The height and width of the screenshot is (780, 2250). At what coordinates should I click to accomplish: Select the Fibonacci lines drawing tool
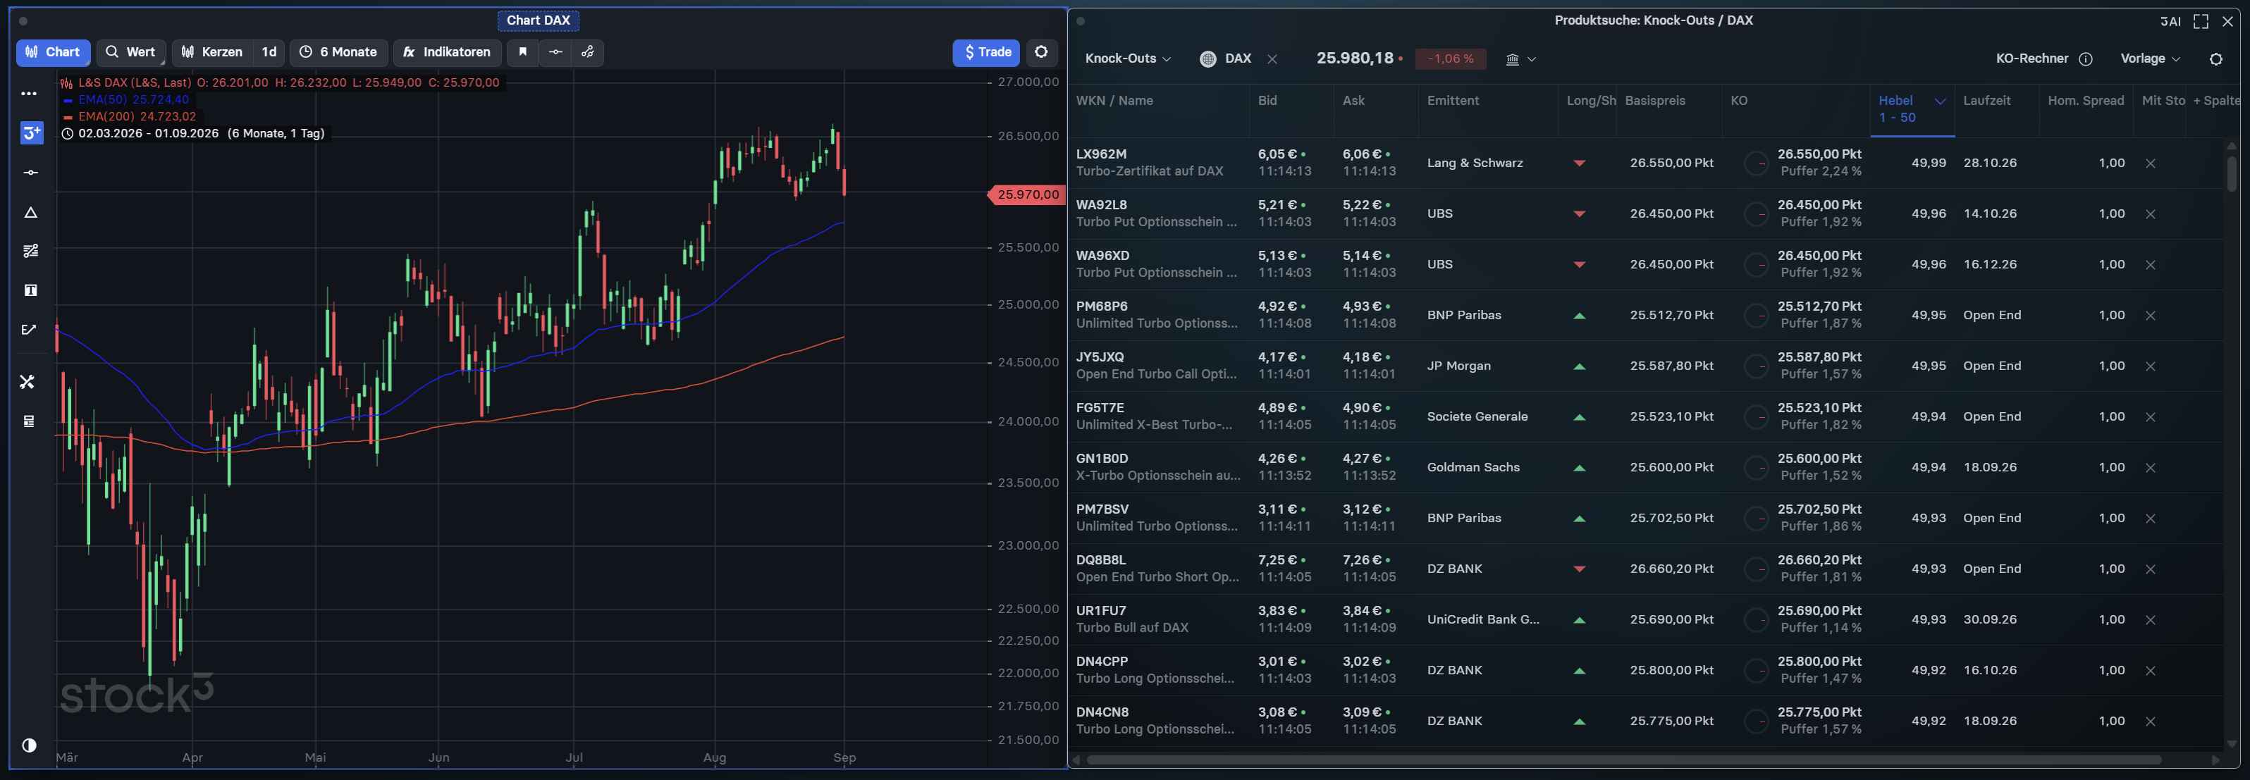point(30,252)
